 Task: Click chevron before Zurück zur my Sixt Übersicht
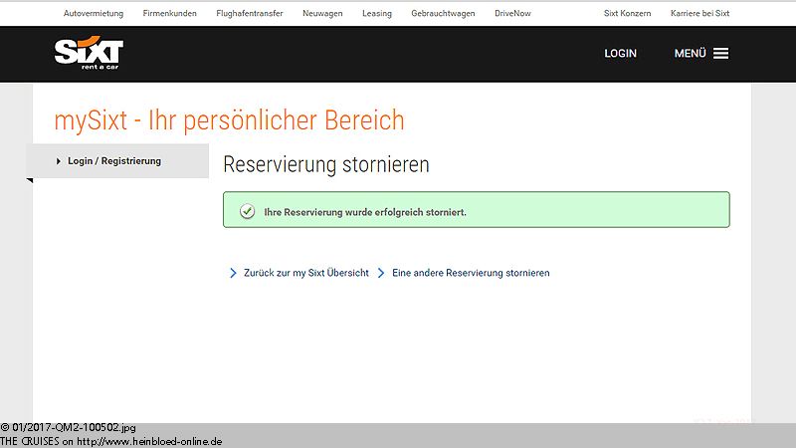233,273
